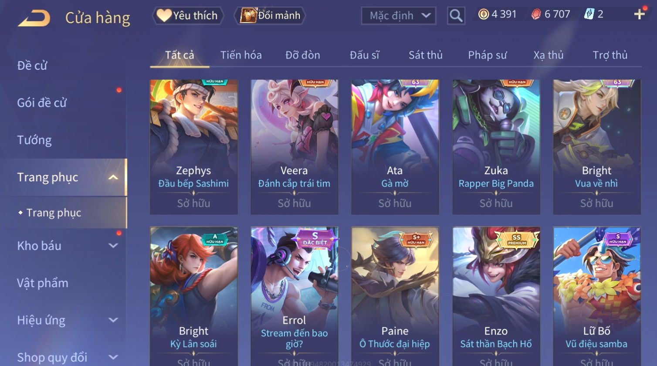This screenshot has height=366, width=657.
Task: Tap the back arrow icon
Action: 34,18
